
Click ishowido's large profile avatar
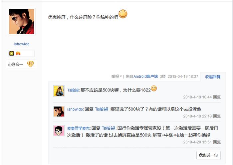[x=22, y=22]
